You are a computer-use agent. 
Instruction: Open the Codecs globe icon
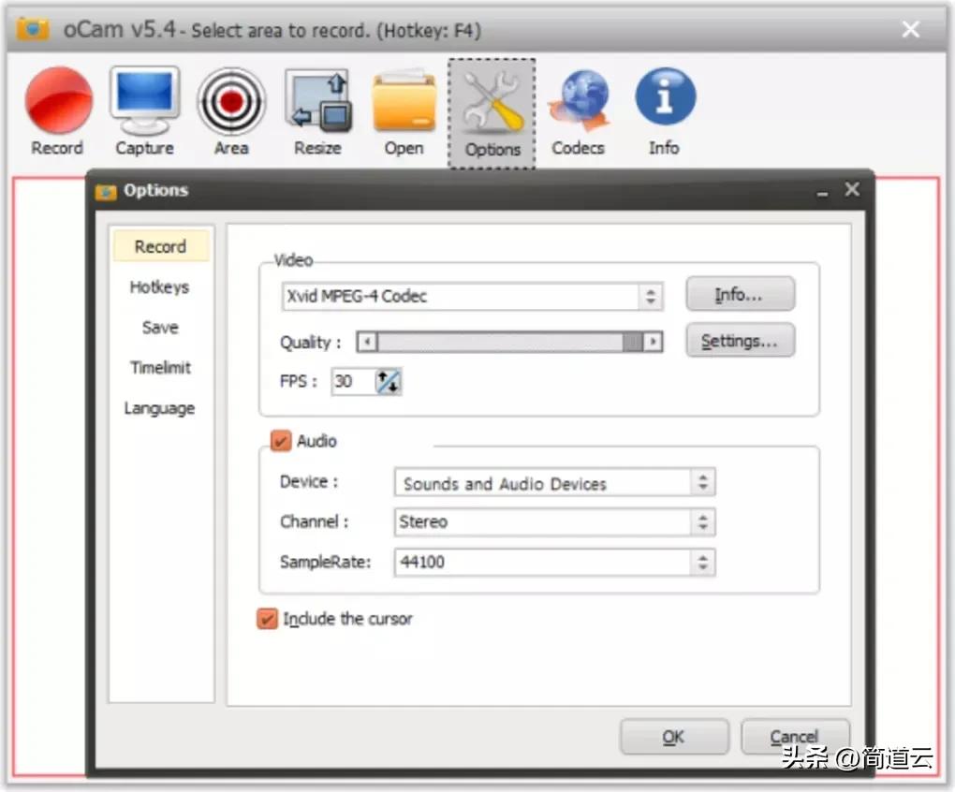click(579, 100)
